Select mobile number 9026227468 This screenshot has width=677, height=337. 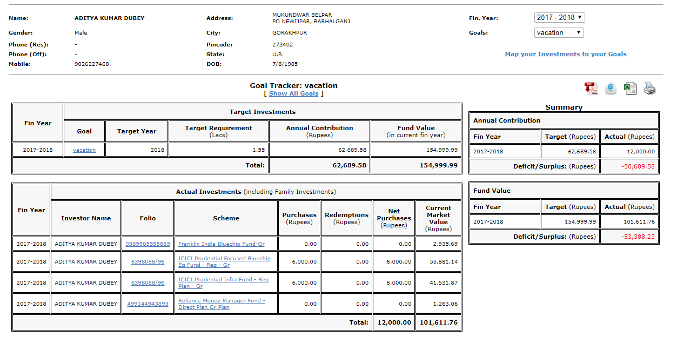pyautogui.click(x=92, y=64)
